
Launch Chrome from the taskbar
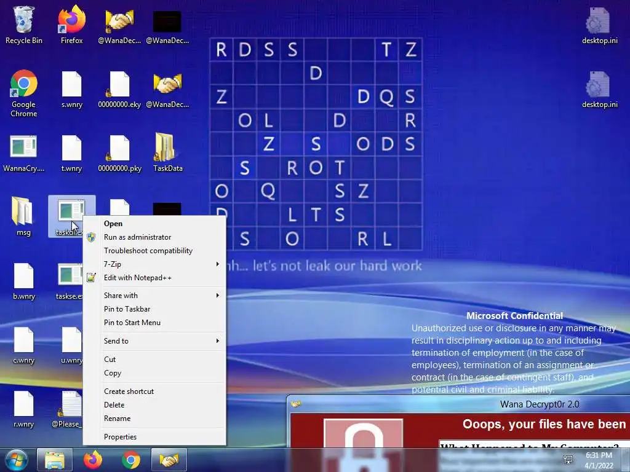131,460
